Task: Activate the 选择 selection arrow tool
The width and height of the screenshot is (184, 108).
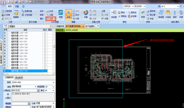Action: [x=69, y=15]
